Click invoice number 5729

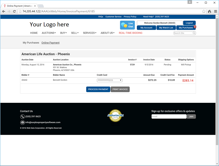pyautogui.click(x=132, y=65)
